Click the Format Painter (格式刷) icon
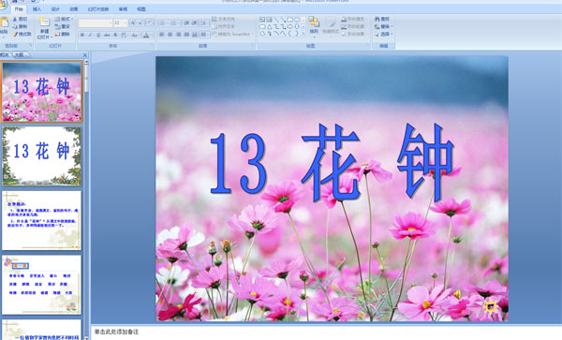The width and height of the screenshot is (562, 340). coord(22,34)
